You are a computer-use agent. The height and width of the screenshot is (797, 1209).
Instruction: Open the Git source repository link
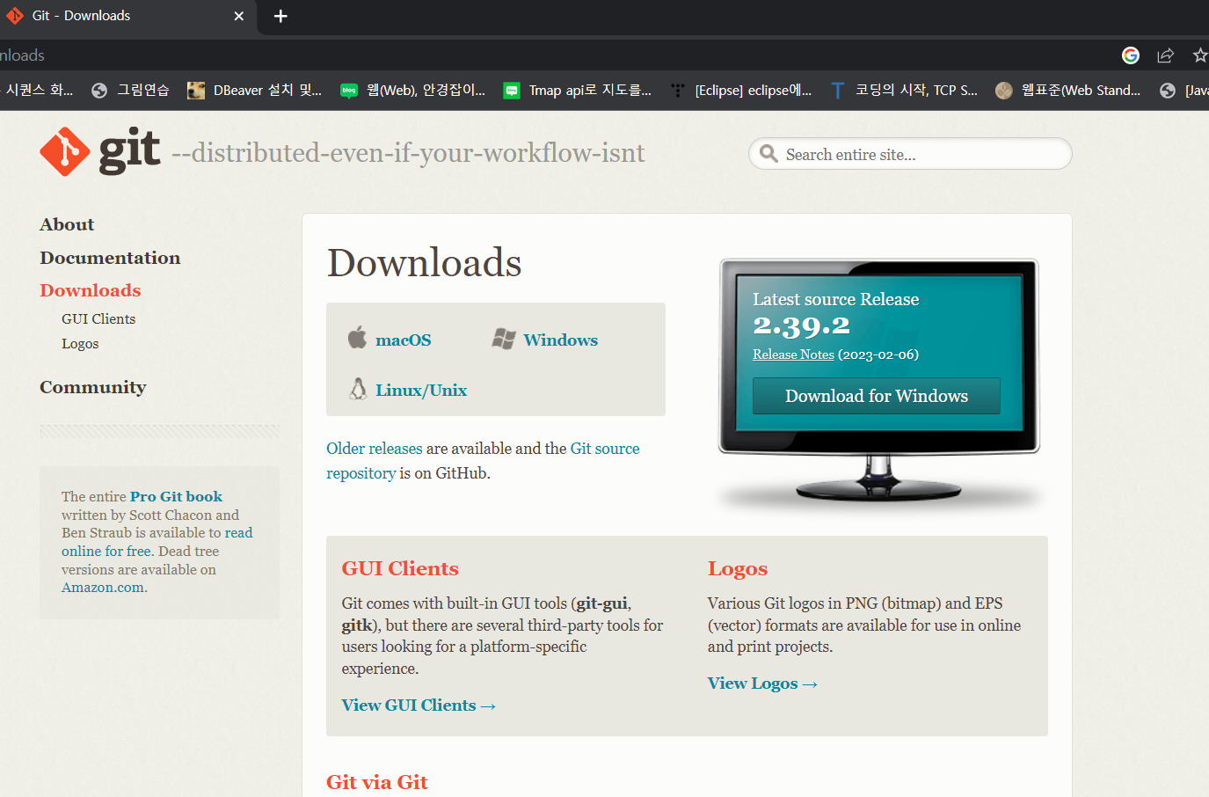(x=483, y=461)
